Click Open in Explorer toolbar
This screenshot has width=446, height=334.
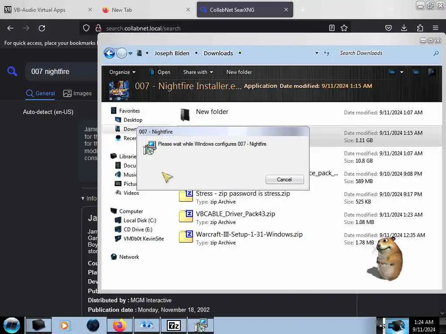pos(160,72)
